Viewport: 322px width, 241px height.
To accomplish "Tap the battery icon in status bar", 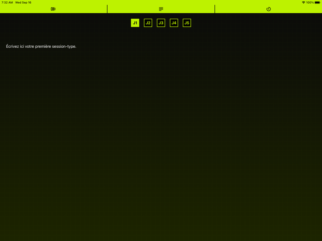I will tap(317, 2).
